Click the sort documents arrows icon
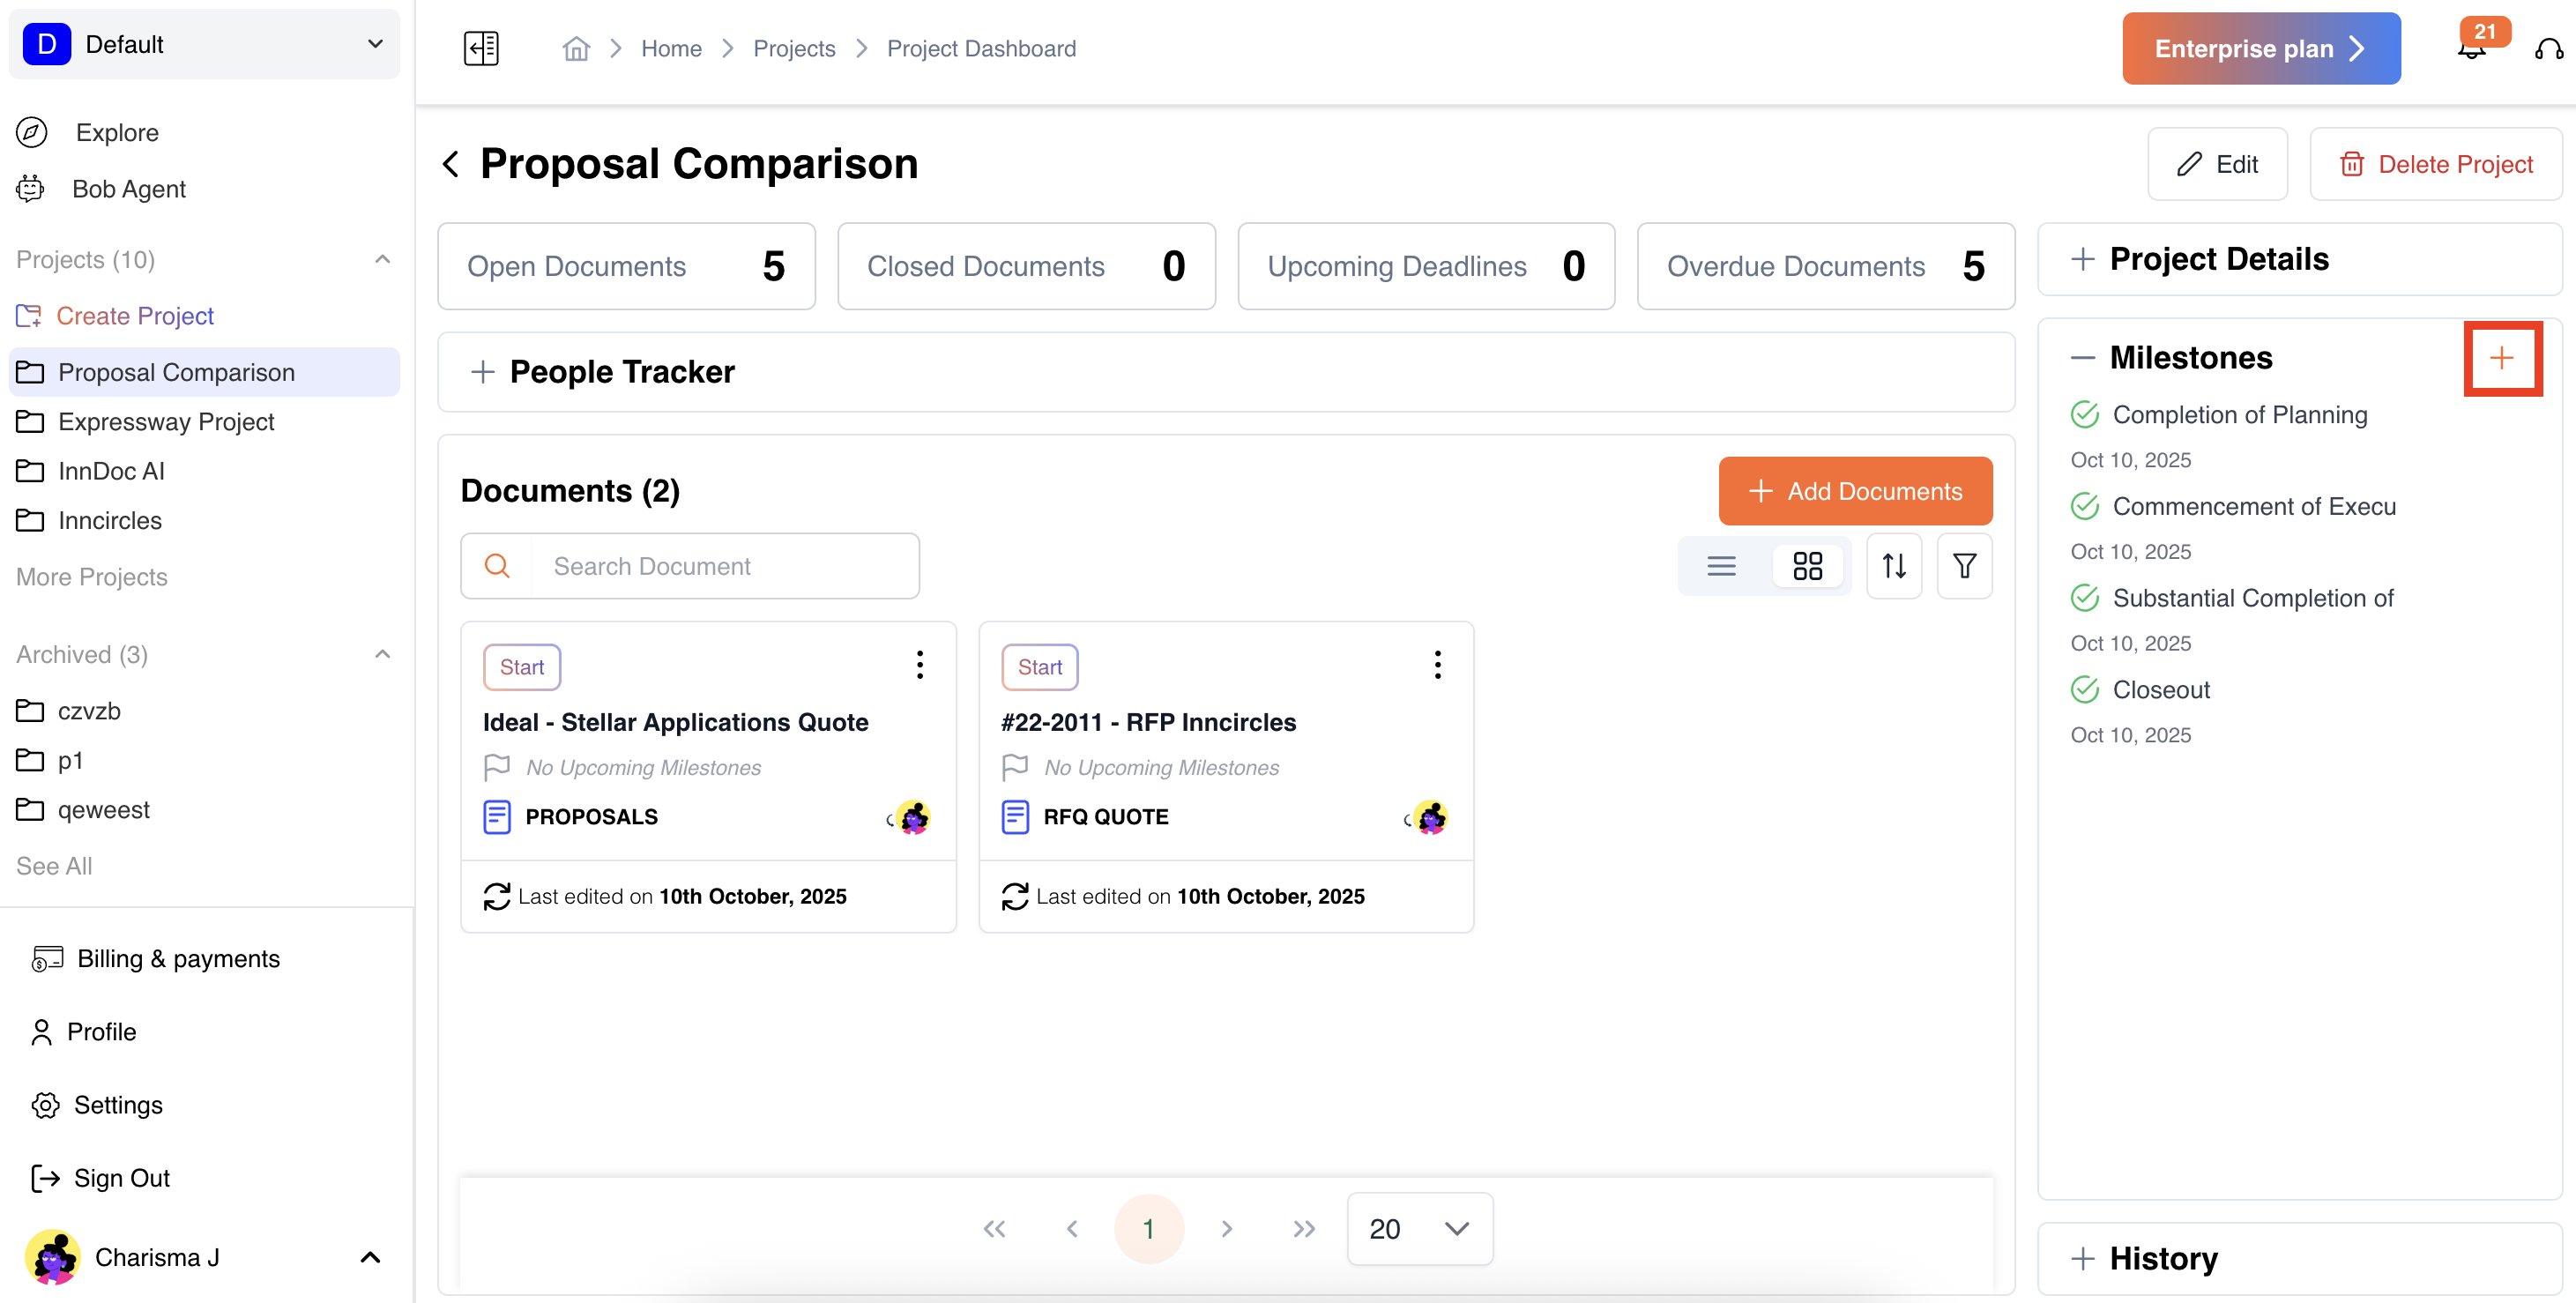Screen dimensions: 2576x1303 click(1894, 566)
